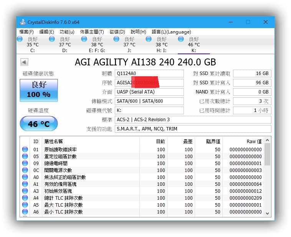
Task: Select the D: drive status orb
Action: pos(52,39)
